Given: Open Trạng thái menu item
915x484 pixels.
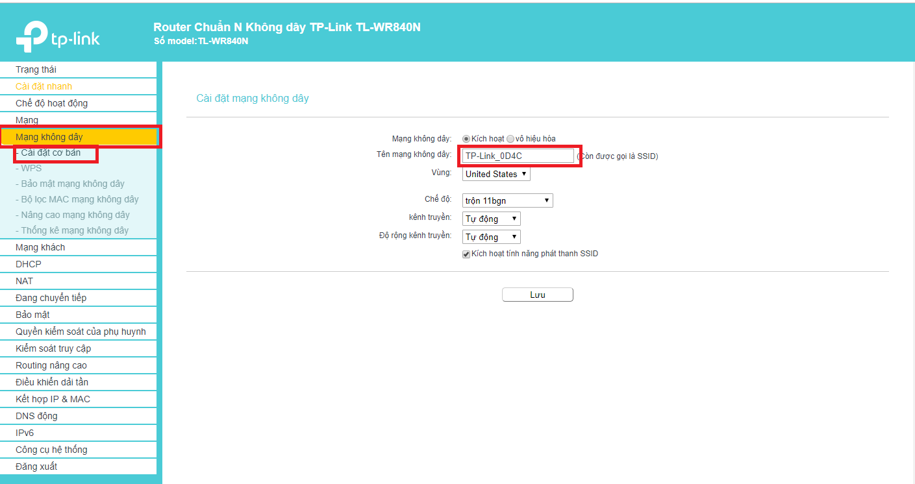Looking at the screenshot, I should pos(79,69).
